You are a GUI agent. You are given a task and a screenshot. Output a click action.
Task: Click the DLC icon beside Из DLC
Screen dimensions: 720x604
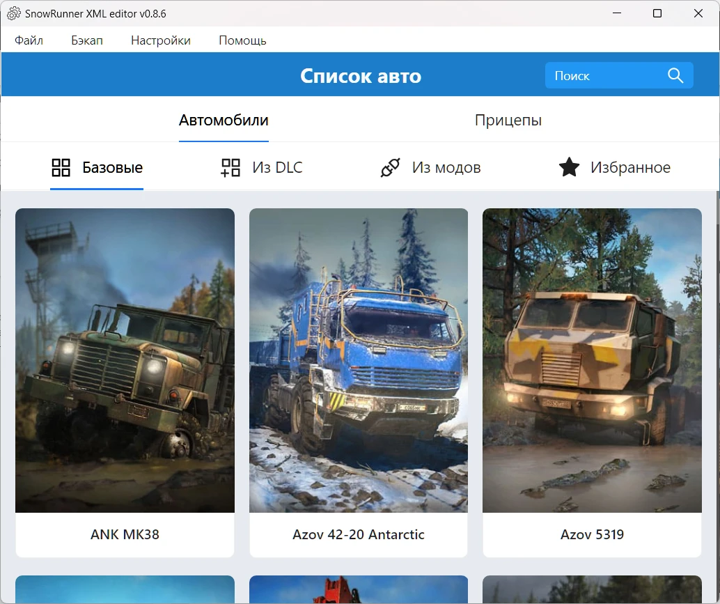[229, 167]
